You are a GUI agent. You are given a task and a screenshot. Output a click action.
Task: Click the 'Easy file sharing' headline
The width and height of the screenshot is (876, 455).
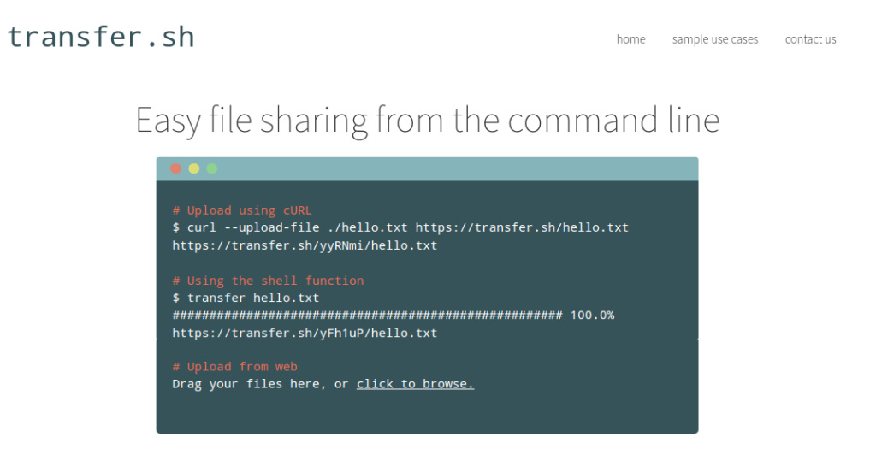pos(428,120)
